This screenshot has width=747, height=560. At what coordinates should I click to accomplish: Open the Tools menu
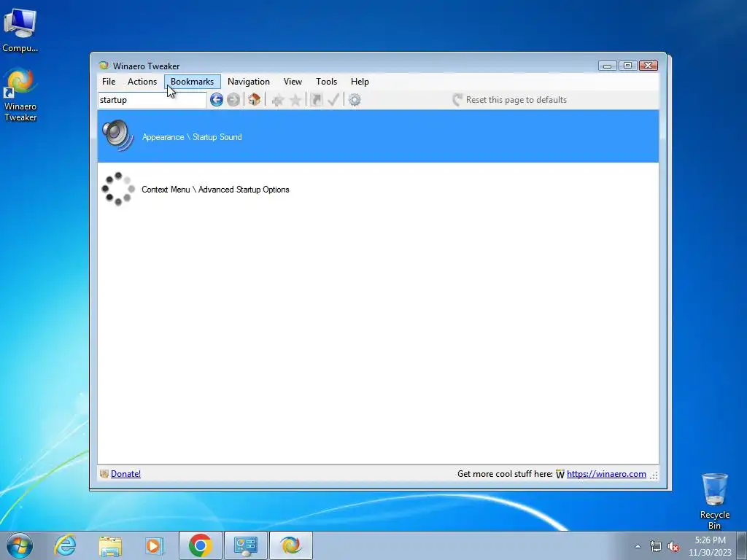[x=326, y=82]
